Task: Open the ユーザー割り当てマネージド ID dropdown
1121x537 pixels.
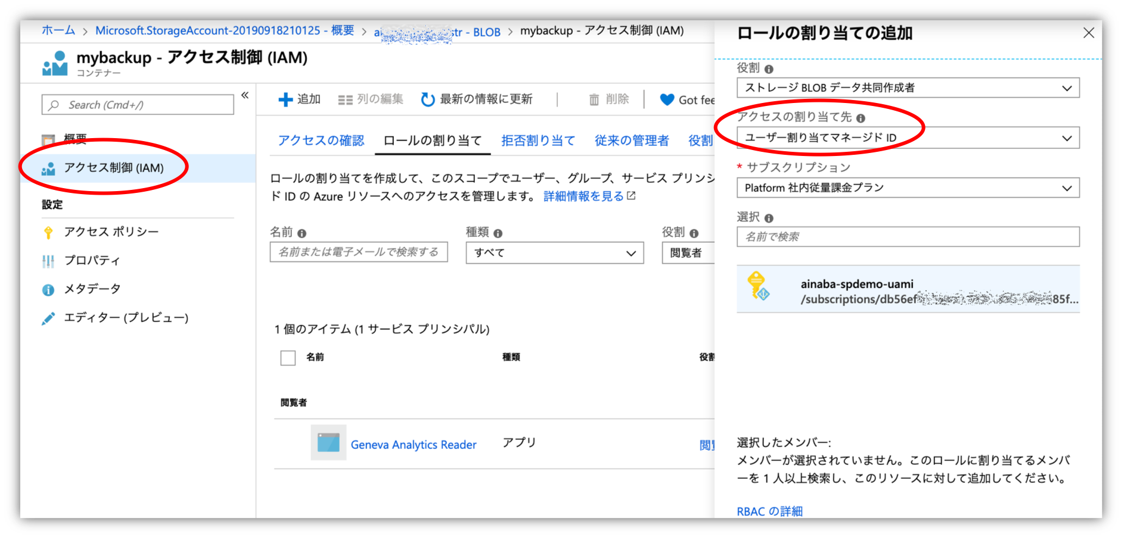Action: tap(908, 138)
